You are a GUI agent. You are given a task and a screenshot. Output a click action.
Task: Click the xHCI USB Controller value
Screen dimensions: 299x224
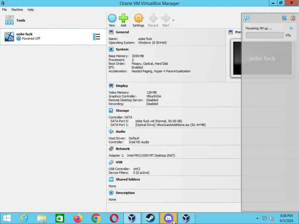[137, 169]
